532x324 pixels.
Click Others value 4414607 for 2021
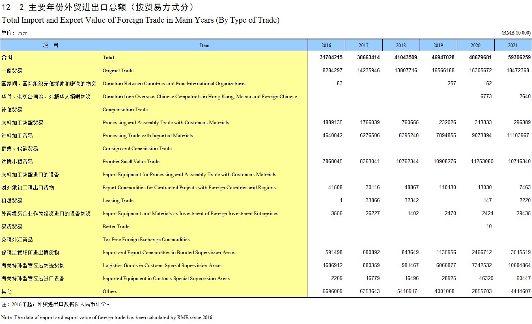(521, 292)
